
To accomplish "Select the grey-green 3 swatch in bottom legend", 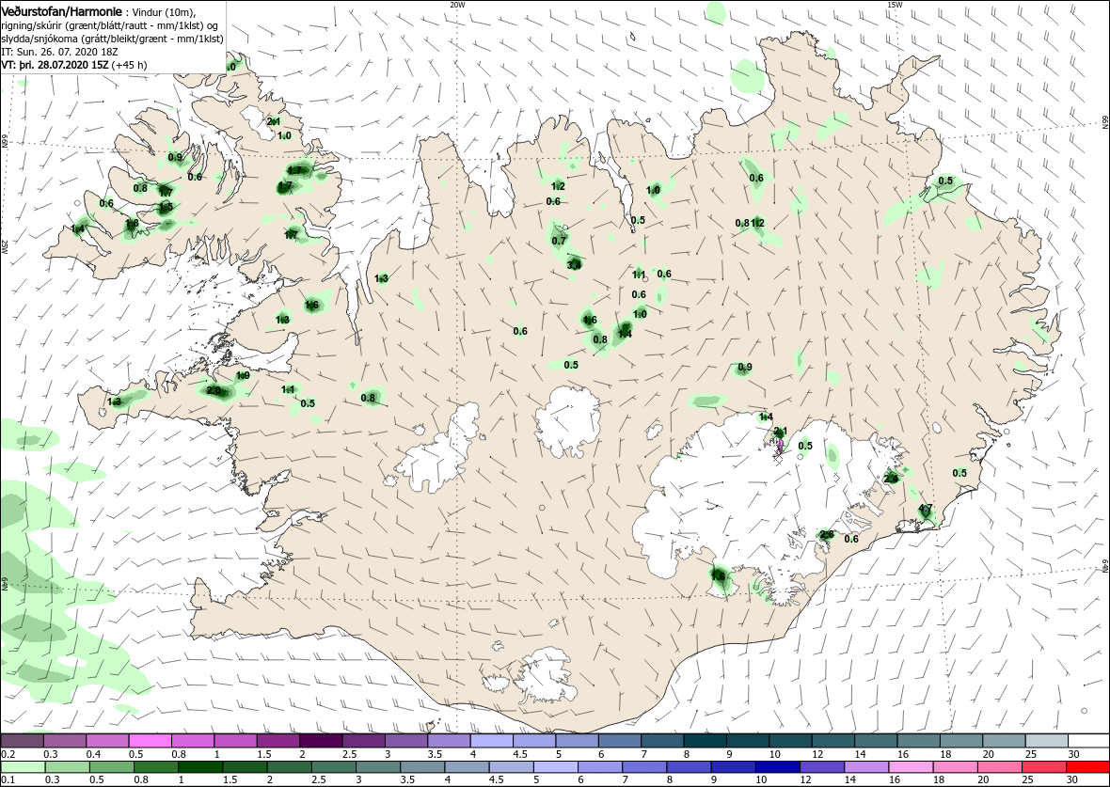I will [x=377, y=767].
